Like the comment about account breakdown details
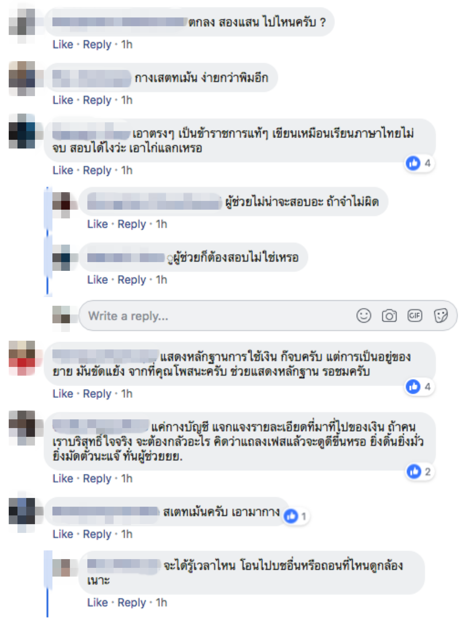 (x=63, y=479)
